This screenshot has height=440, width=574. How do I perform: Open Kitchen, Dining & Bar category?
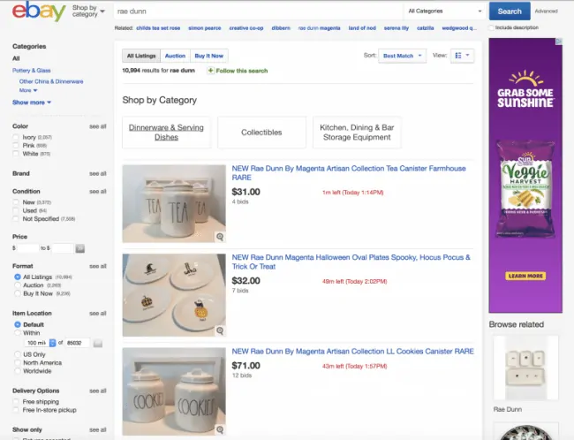pos(357,133)
